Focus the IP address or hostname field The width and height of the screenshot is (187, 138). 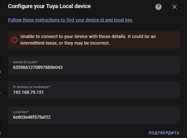pyautogui.click(x=94, y=90)
